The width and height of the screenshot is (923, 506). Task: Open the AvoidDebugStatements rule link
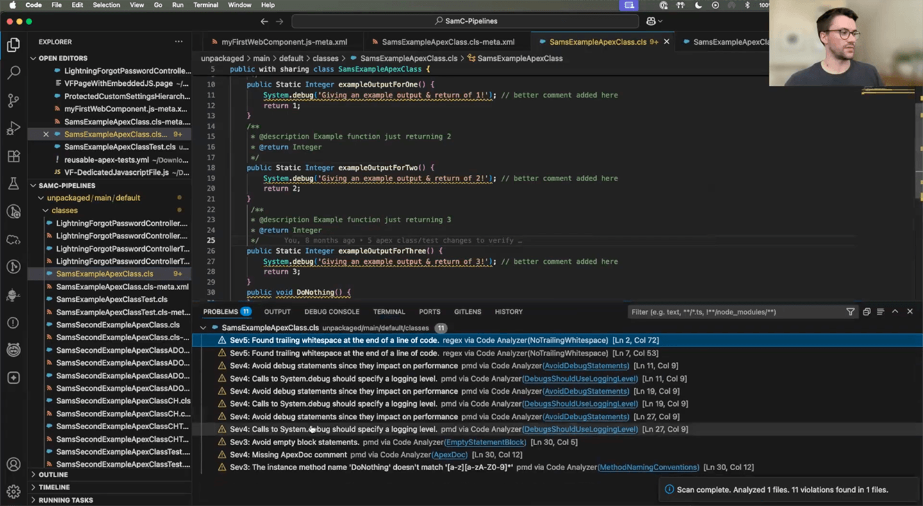point(585,365)
